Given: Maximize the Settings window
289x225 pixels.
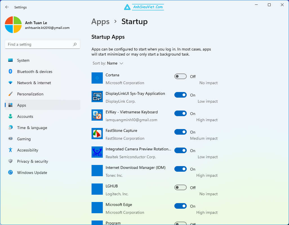Looking at the screenshot, I should (x=269, y=5).
